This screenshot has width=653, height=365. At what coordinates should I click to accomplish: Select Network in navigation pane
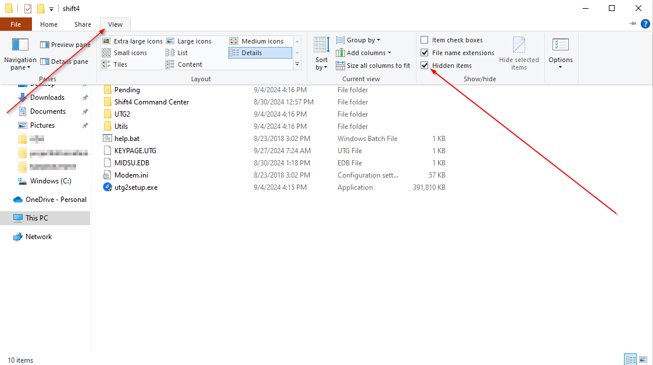click(x=38, y=237)
